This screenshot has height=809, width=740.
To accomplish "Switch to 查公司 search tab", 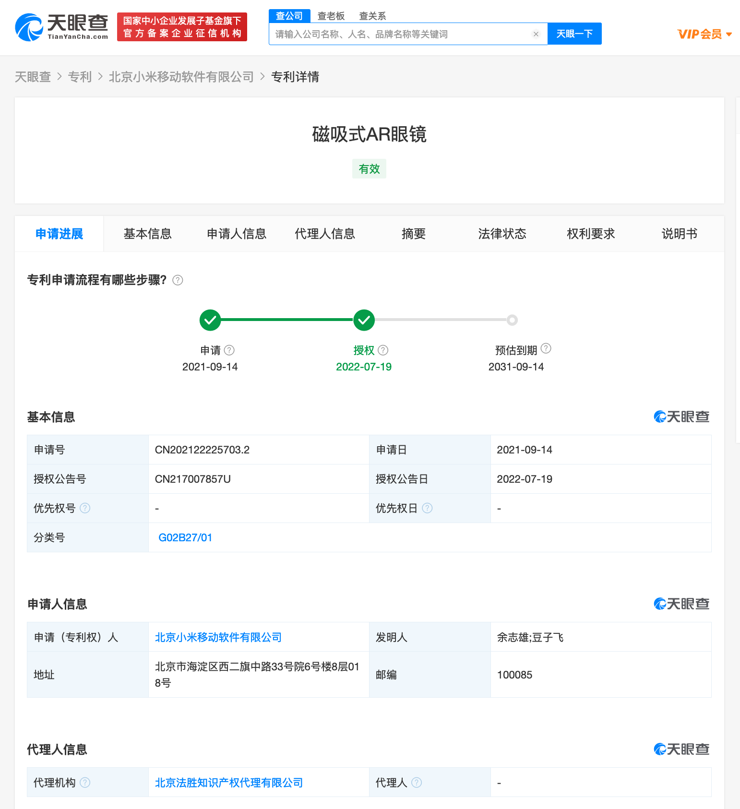I will click(289, 16).
